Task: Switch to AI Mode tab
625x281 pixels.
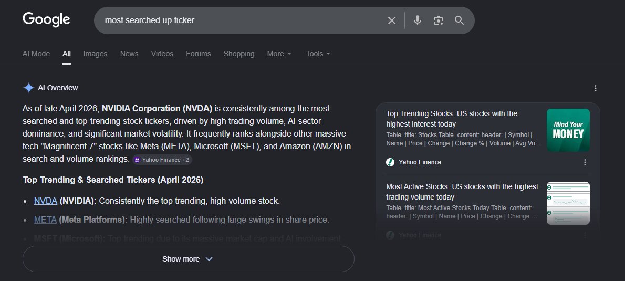Action: (x=36, y=54)
